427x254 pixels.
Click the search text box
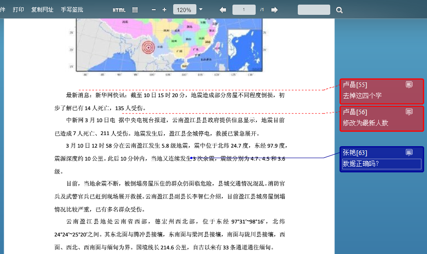314,10
